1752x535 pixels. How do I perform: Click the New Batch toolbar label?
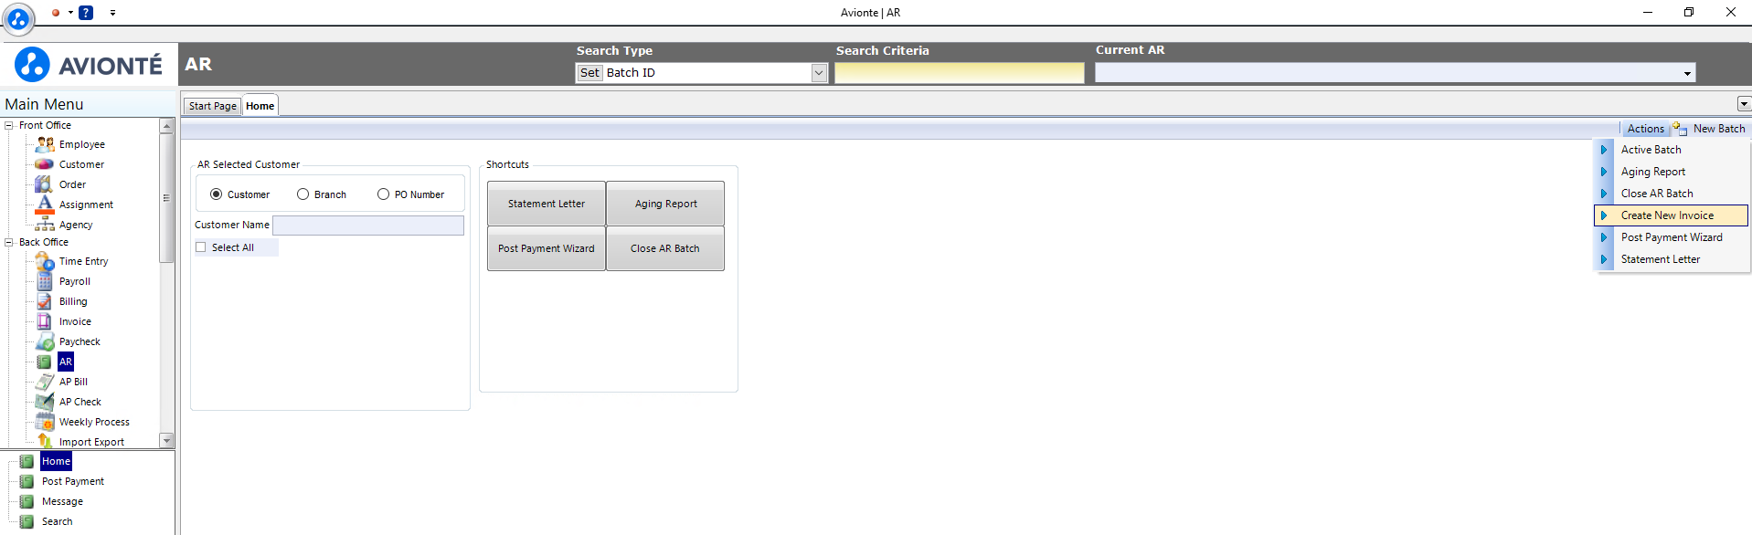click(1719, 129)
